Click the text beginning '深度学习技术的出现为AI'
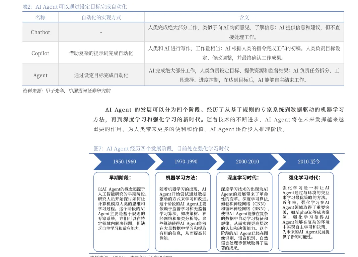The height and width of the screenshot is (257, 358). pos(245,219)
